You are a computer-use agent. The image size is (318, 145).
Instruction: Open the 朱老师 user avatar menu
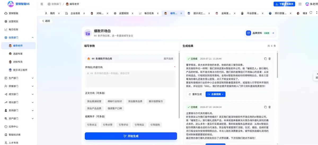pyautogui.click(x=311, y=4)
